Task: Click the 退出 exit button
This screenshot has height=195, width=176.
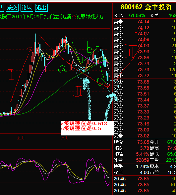Action: click(x=41, y=8)
